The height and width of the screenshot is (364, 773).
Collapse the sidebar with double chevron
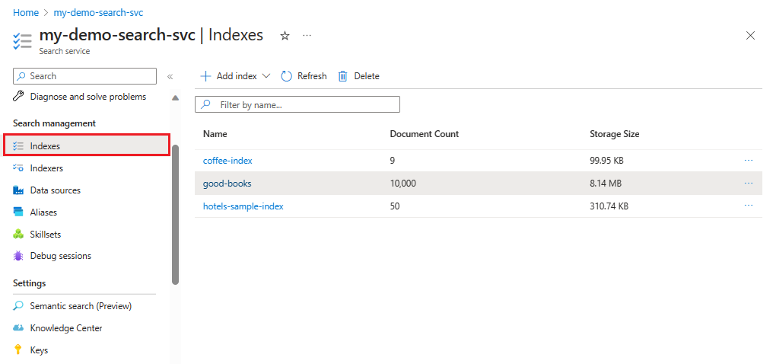[x=170, y=76]
